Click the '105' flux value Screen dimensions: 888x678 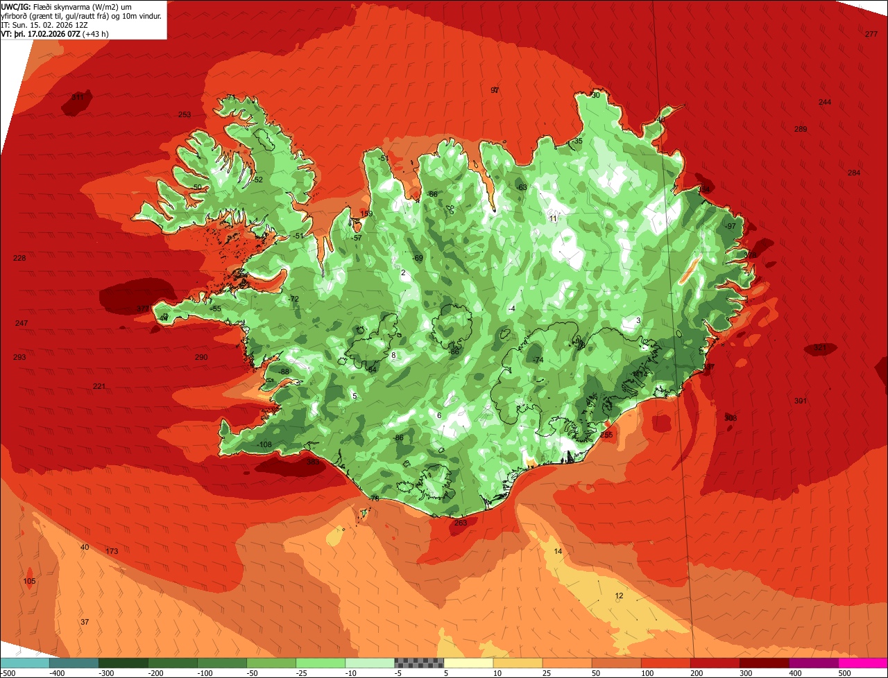tap(29, 581)
